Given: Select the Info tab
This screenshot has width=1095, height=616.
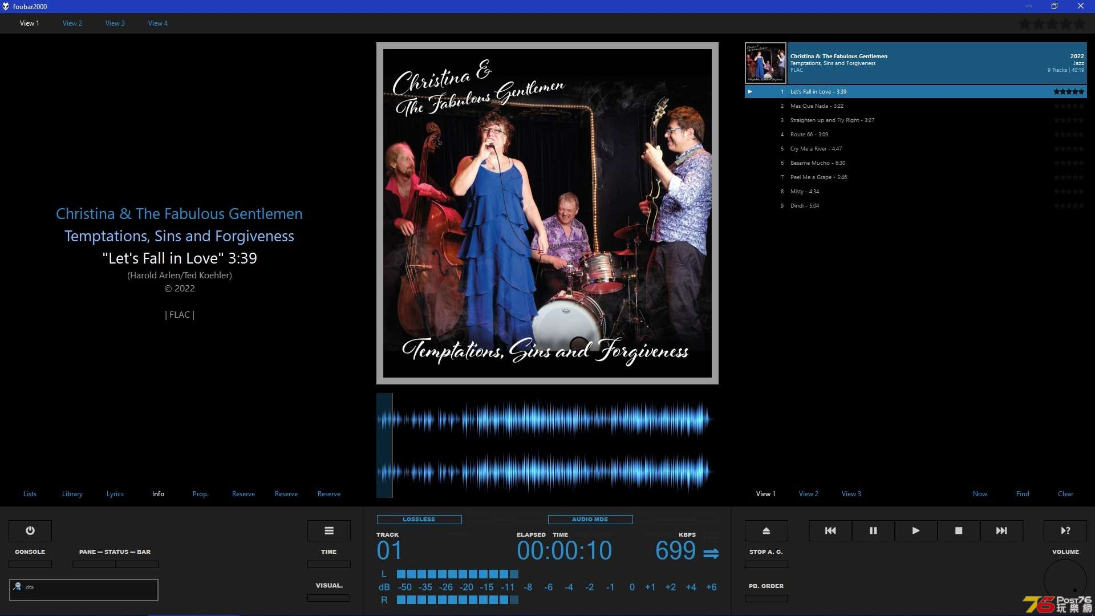Looking at the screenshot, I should coord(158,494).
